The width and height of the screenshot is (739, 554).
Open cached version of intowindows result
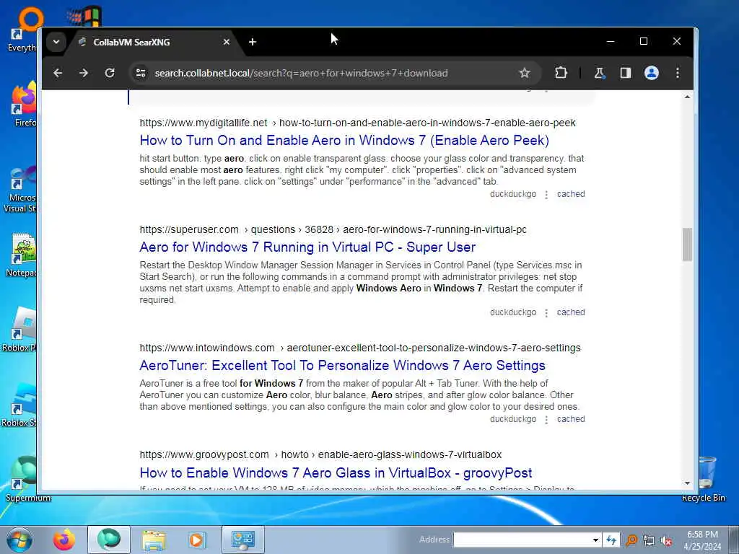pyautogui.click(x=571, y=419)
